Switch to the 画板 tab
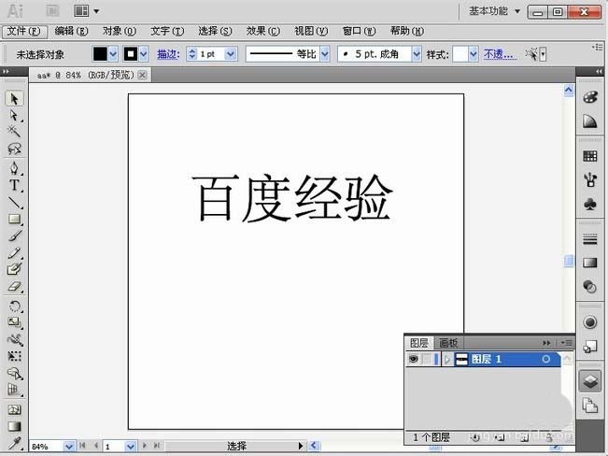Image resolution: width=608 pixels, height=456 pixels. (448, 343)
